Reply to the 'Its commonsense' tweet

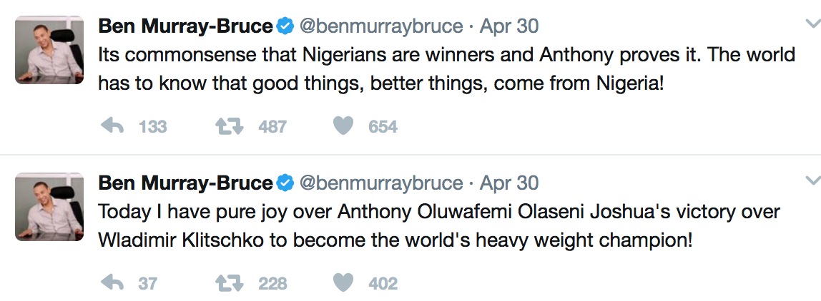(112, 126)
